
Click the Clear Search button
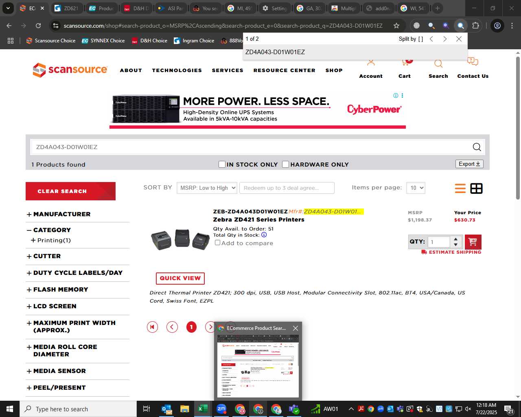click(70, 191)
